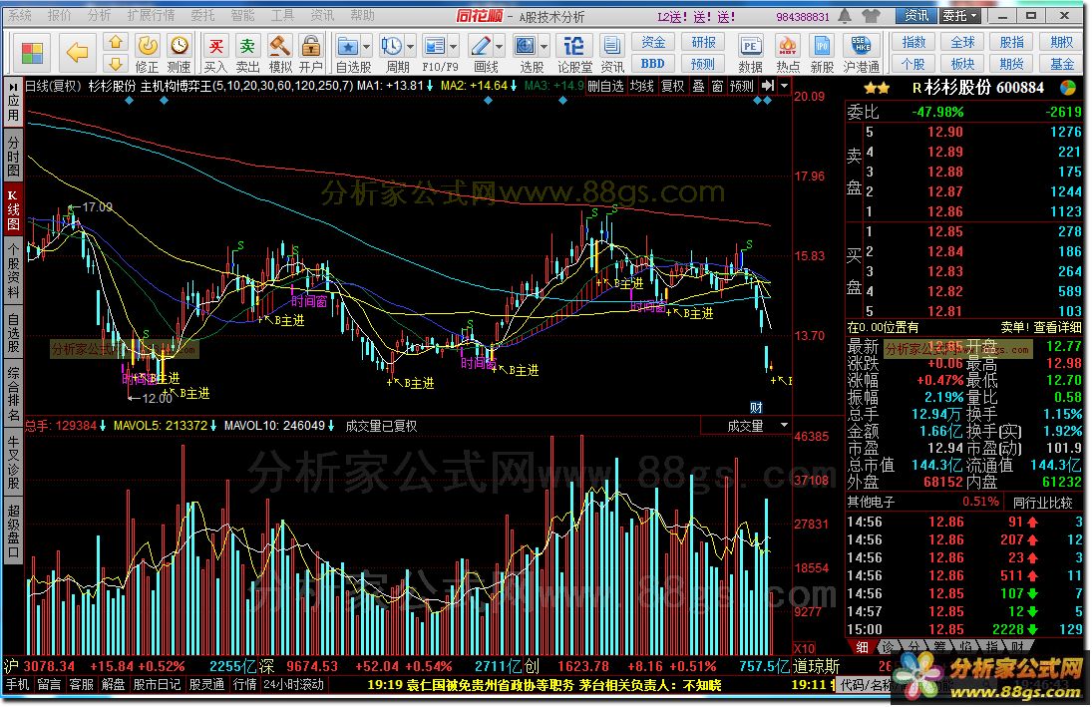This screenshot has height=707, width=1092.
Task: Switch to the 分时图 sidebar tab
Action: 13,156
